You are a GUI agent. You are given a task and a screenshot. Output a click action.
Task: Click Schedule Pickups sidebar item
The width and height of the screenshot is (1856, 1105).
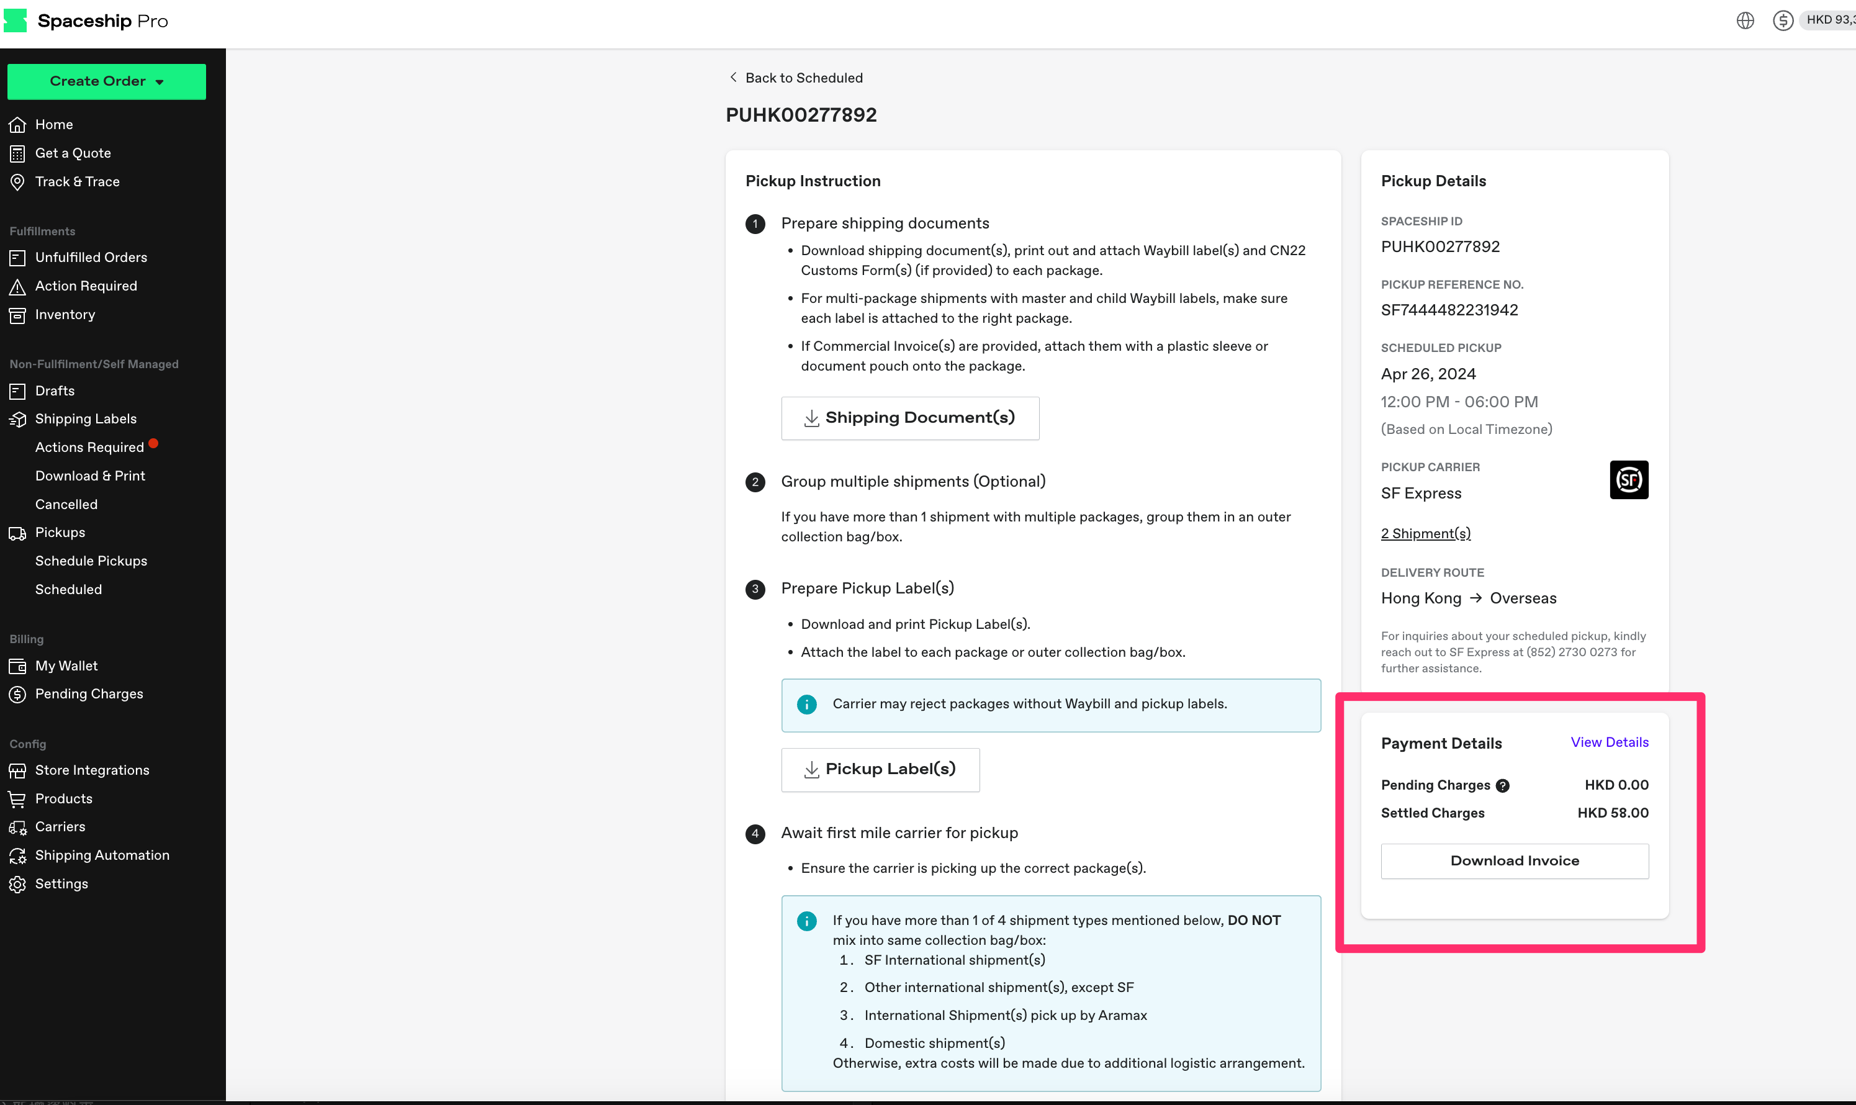91,561
